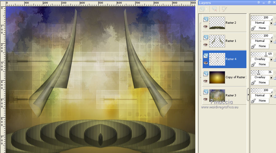Toggle visibility eye of Copy of Raster layer

(205, 81)
